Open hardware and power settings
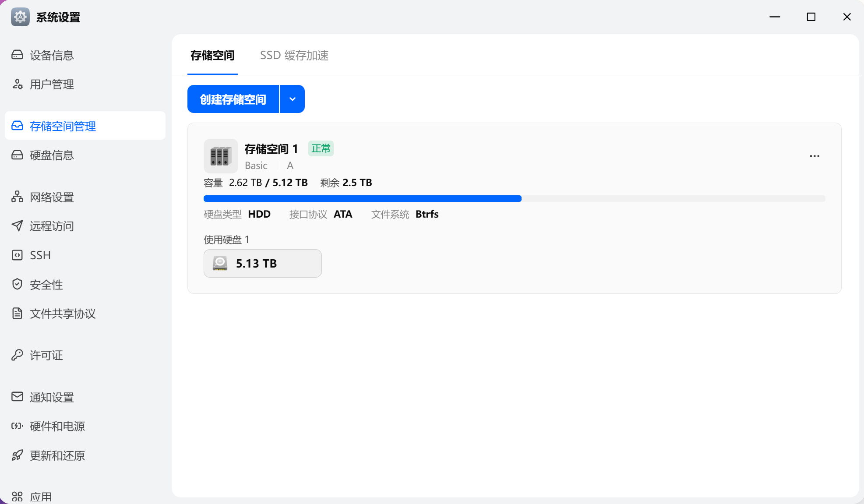Image resolution: width=864 pixels, height=504 pixels. 57,426
